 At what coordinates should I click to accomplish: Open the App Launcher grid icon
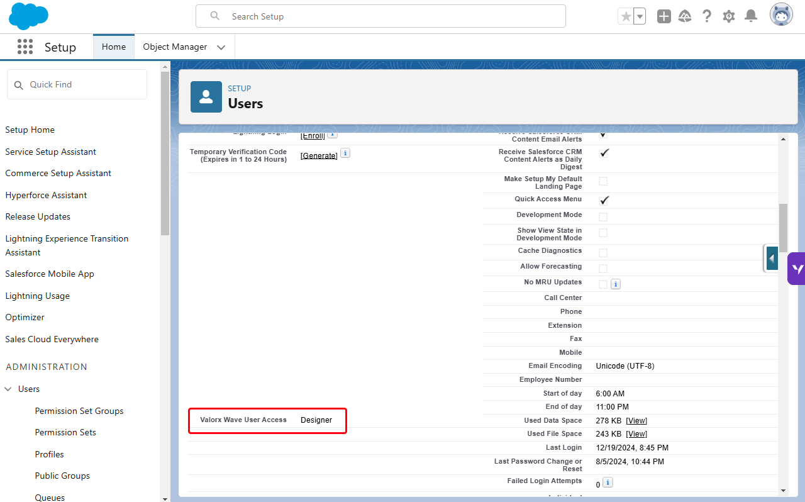click(25, 47)
